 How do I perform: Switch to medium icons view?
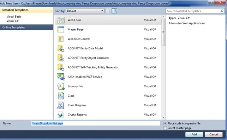click(114, 11)
